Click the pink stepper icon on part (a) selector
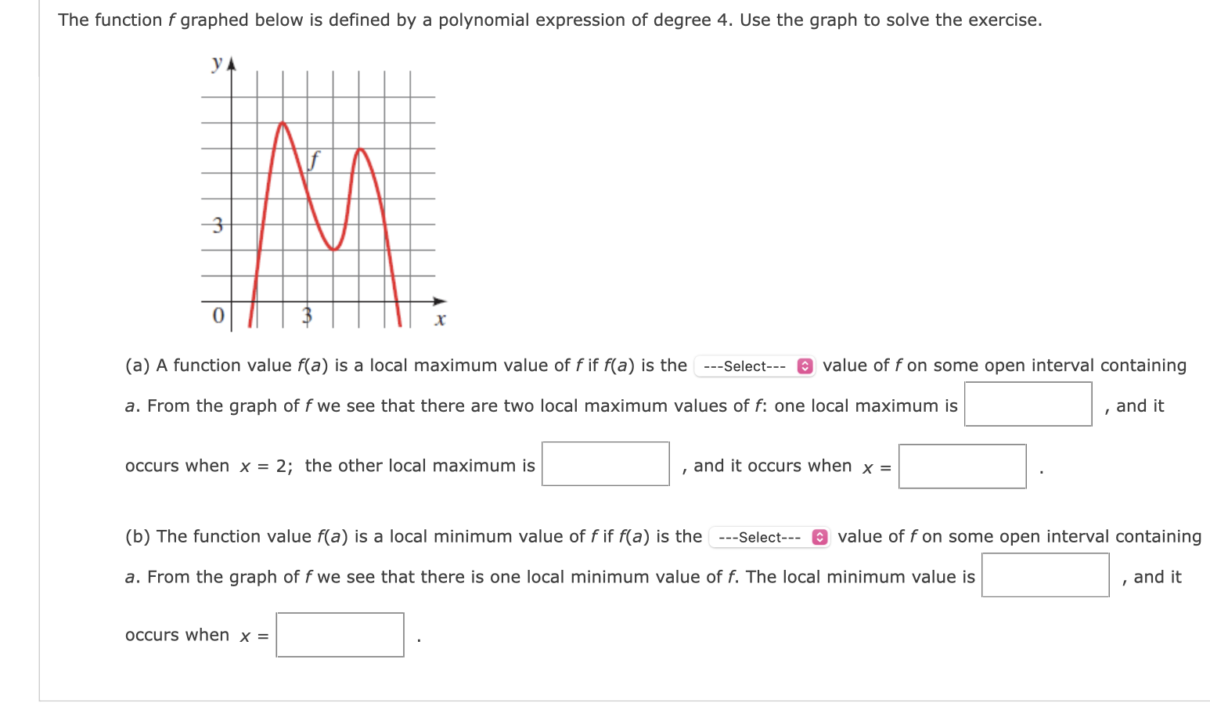Image resolution: width=1210 pixels, height=717 pixels. click(805, 366)
